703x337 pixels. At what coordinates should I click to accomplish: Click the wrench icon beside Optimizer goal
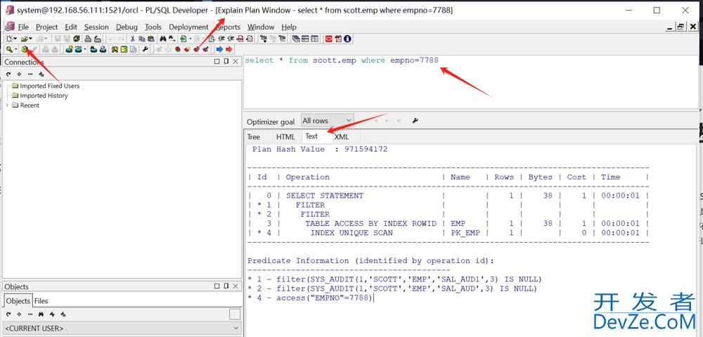(x=415, y=121)
